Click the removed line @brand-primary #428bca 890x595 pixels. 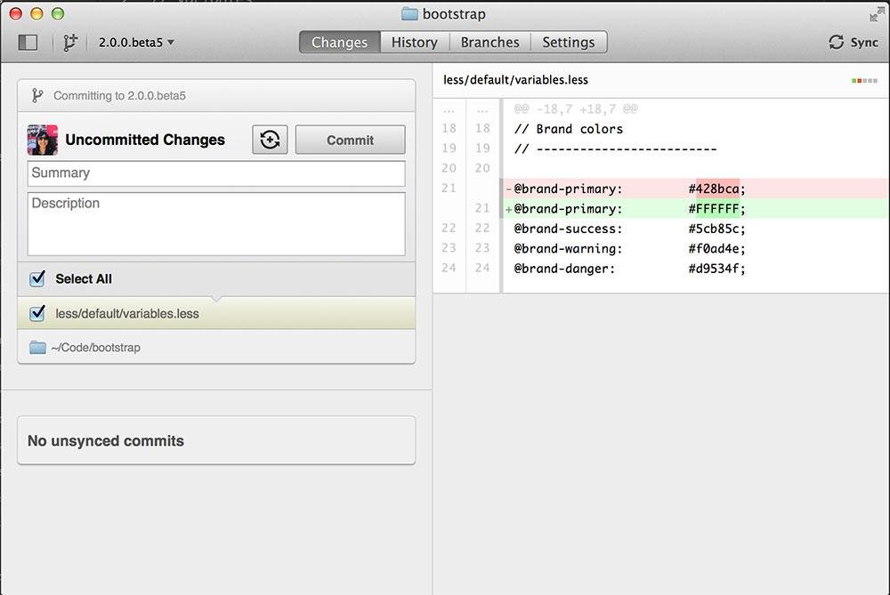tap(696, 189)
